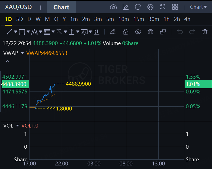The width and height of the screenshot is (212, 169).
Task: Expand line tool options arrow
Action: tap(16, 32)
